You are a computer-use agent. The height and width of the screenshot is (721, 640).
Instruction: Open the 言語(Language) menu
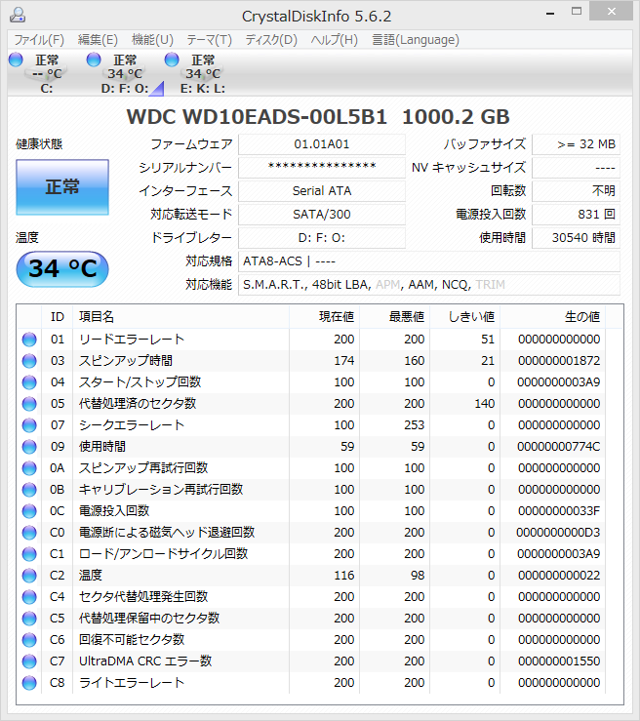click(x=415, y=40)
